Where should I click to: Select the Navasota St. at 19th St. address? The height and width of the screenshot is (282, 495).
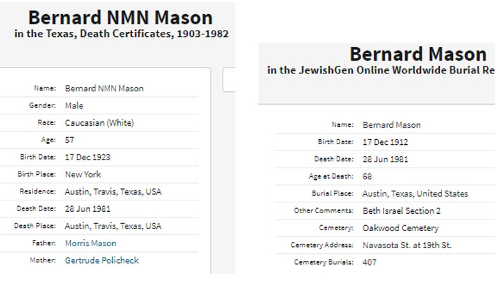tap(407, 245)
